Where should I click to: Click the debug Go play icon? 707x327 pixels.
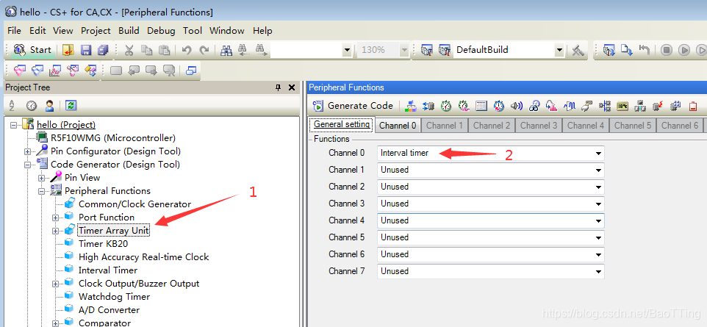click(x=684, y=50)
